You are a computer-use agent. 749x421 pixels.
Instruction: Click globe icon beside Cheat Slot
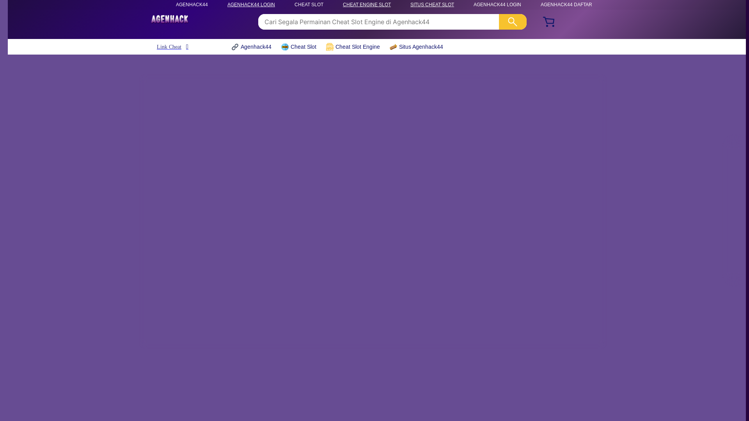point(285,47)
